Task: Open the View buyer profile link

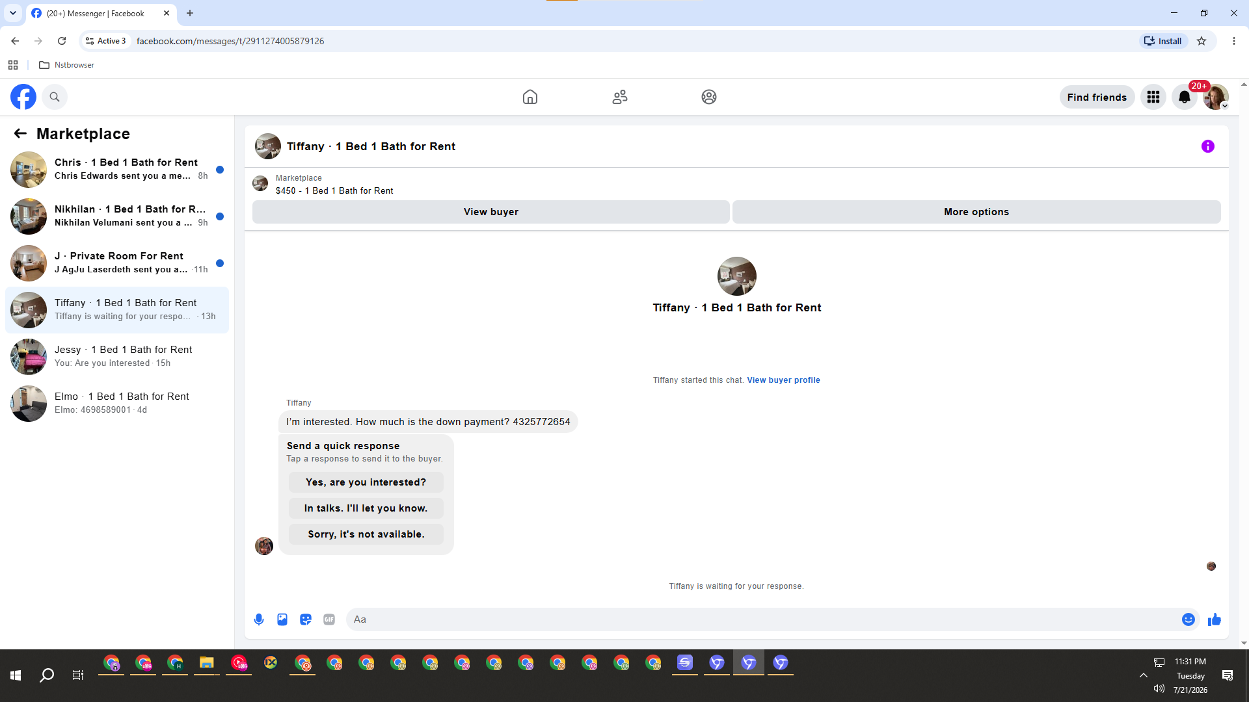Action: click(x=784, y=380)
